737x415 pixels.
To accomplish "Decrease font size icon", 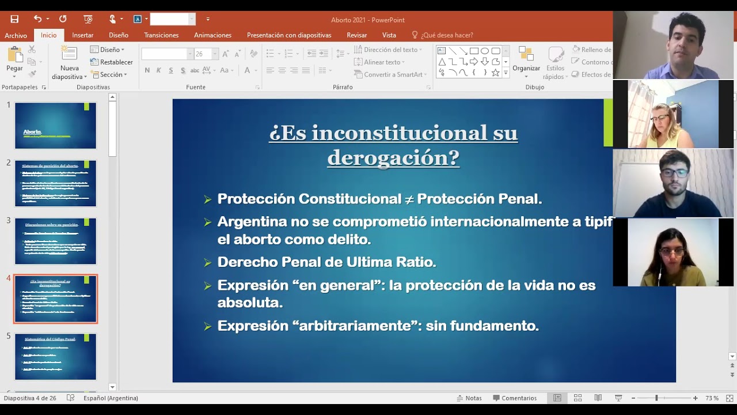I will [237, 54].
